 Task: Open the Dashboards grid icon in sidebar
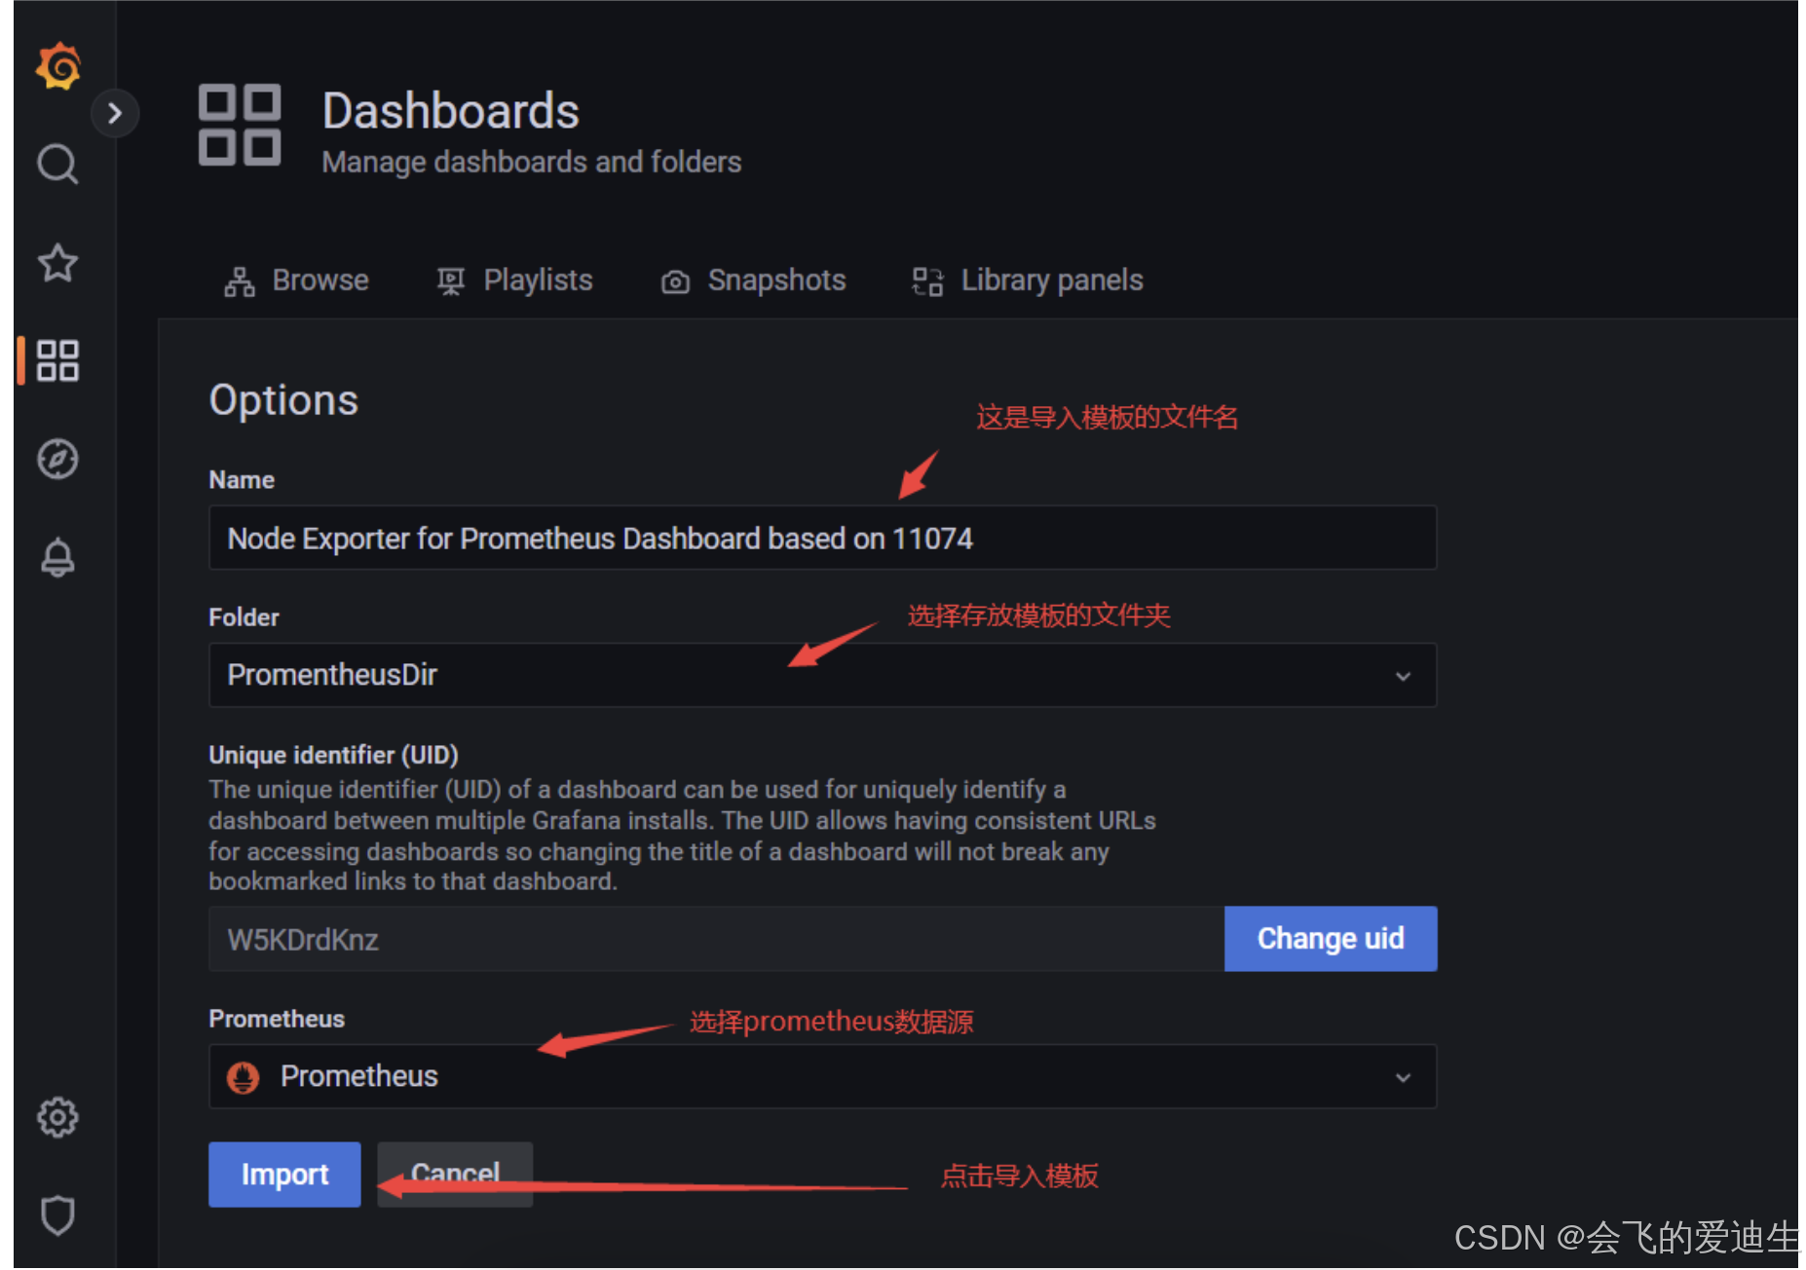pyautogui.click(x=57, y=360)
